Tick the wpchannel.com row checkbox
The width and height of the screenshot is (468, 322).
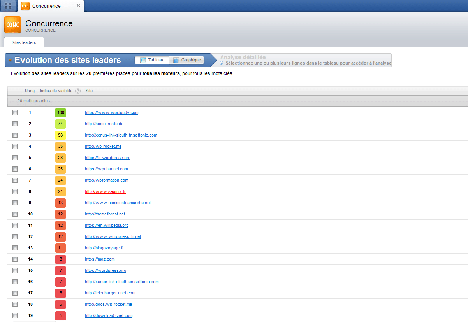(x=15, y=169)
